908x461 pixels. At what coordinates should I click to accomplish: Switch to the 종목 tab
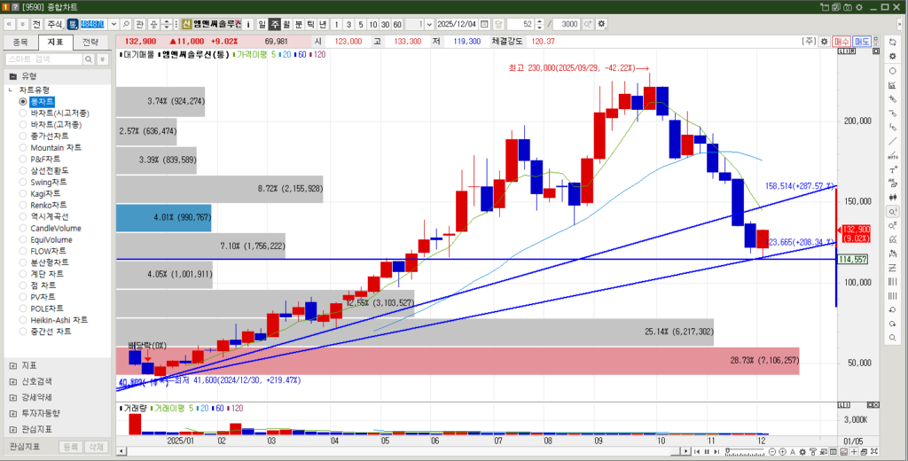[x=20, y=42]
